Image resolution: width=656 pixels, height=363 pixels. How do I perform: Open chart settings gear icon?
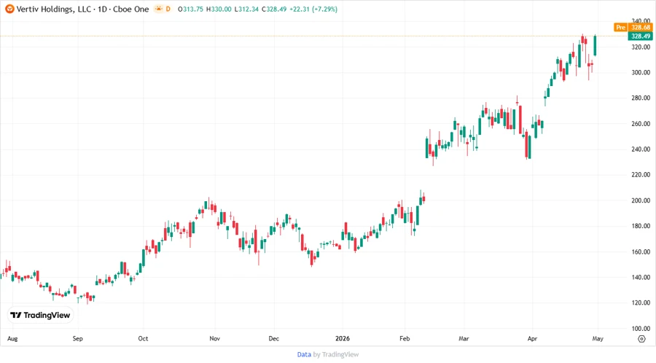[x=641, y=339]
